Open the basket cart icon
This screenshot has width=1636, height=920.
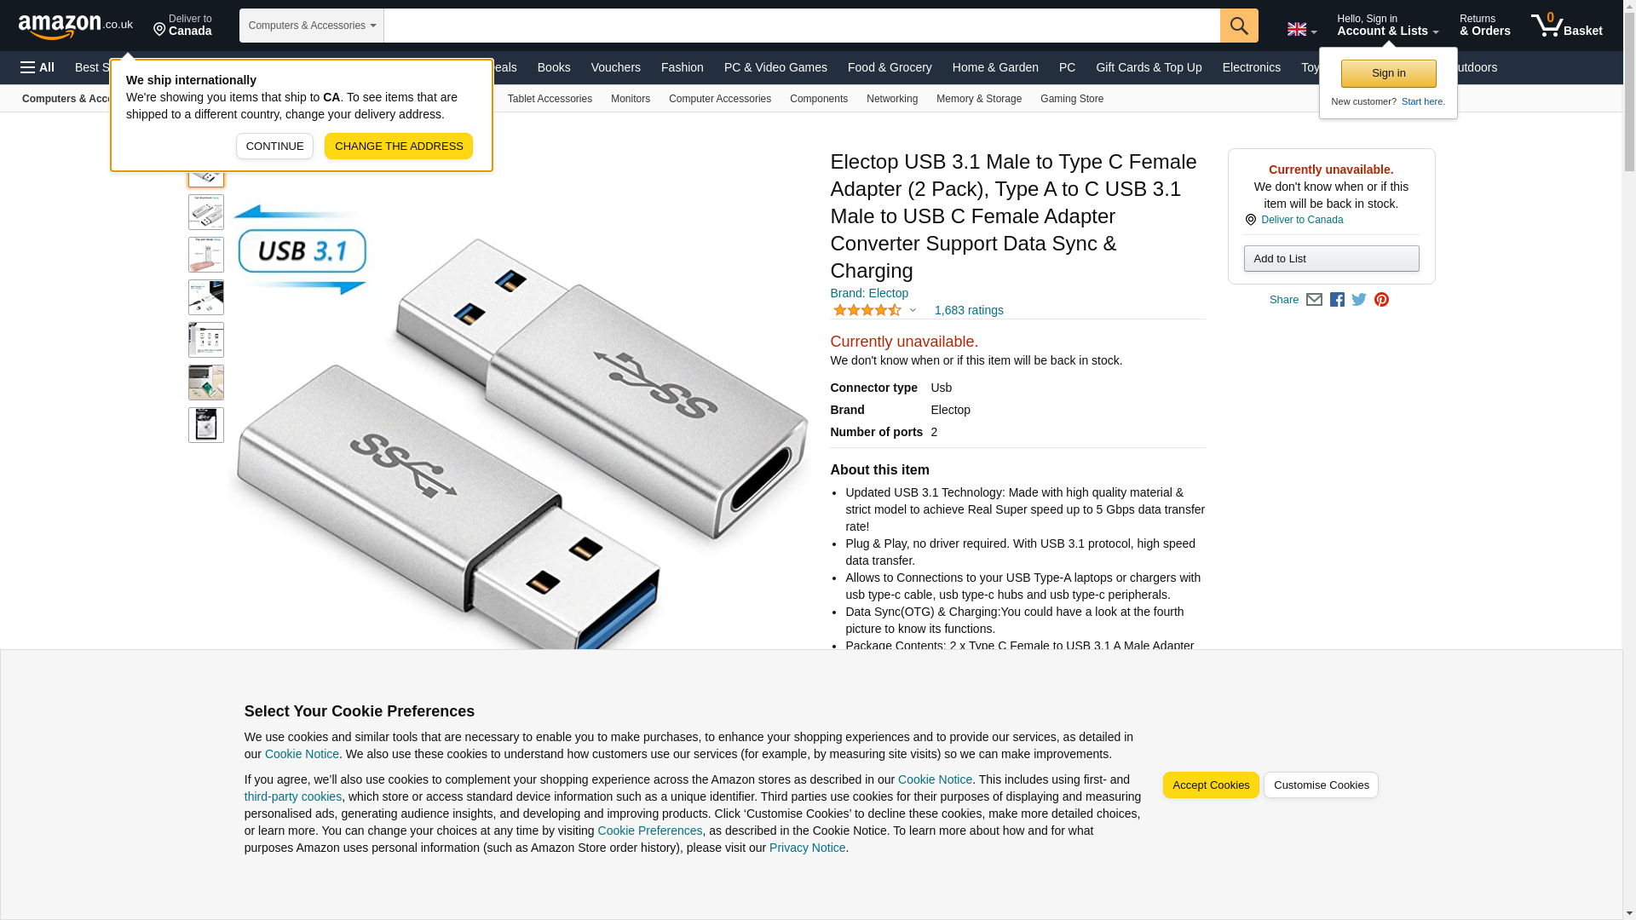click(x=1566, y=26)
